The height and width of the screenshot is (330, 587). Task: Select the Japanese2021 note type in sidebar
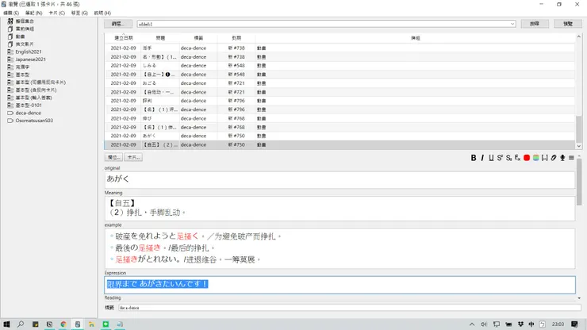click(30, 59)
